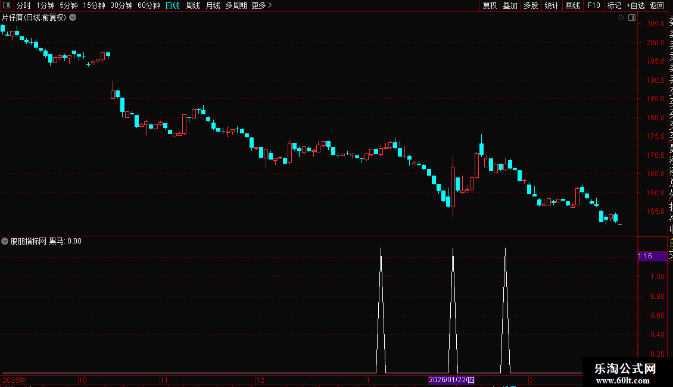Screen dimensions: 673x387
Task: Open dropdown next to 片仔癀 stock title
Action: click(x=73, y=18)
